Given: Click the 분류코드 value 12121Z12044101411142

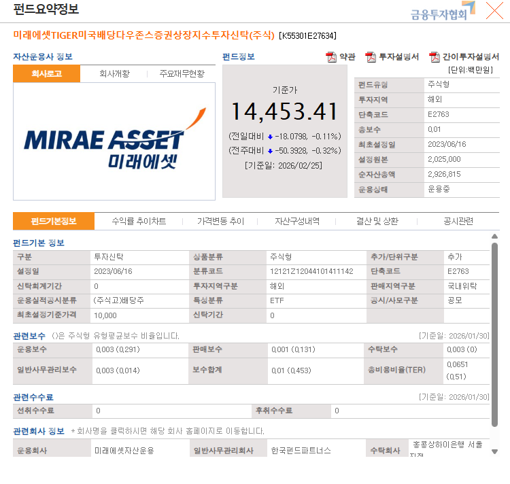Looking at the screenshot, I should [311, 271].
